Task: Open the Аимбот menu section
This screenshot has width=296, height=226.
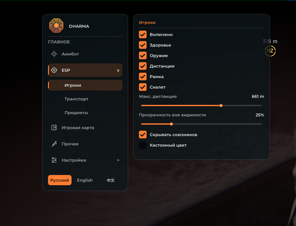Action: [x=85, y=54]
